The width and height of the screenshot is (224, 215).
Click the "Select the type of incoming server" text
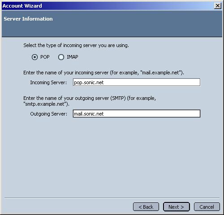point(76,45)
